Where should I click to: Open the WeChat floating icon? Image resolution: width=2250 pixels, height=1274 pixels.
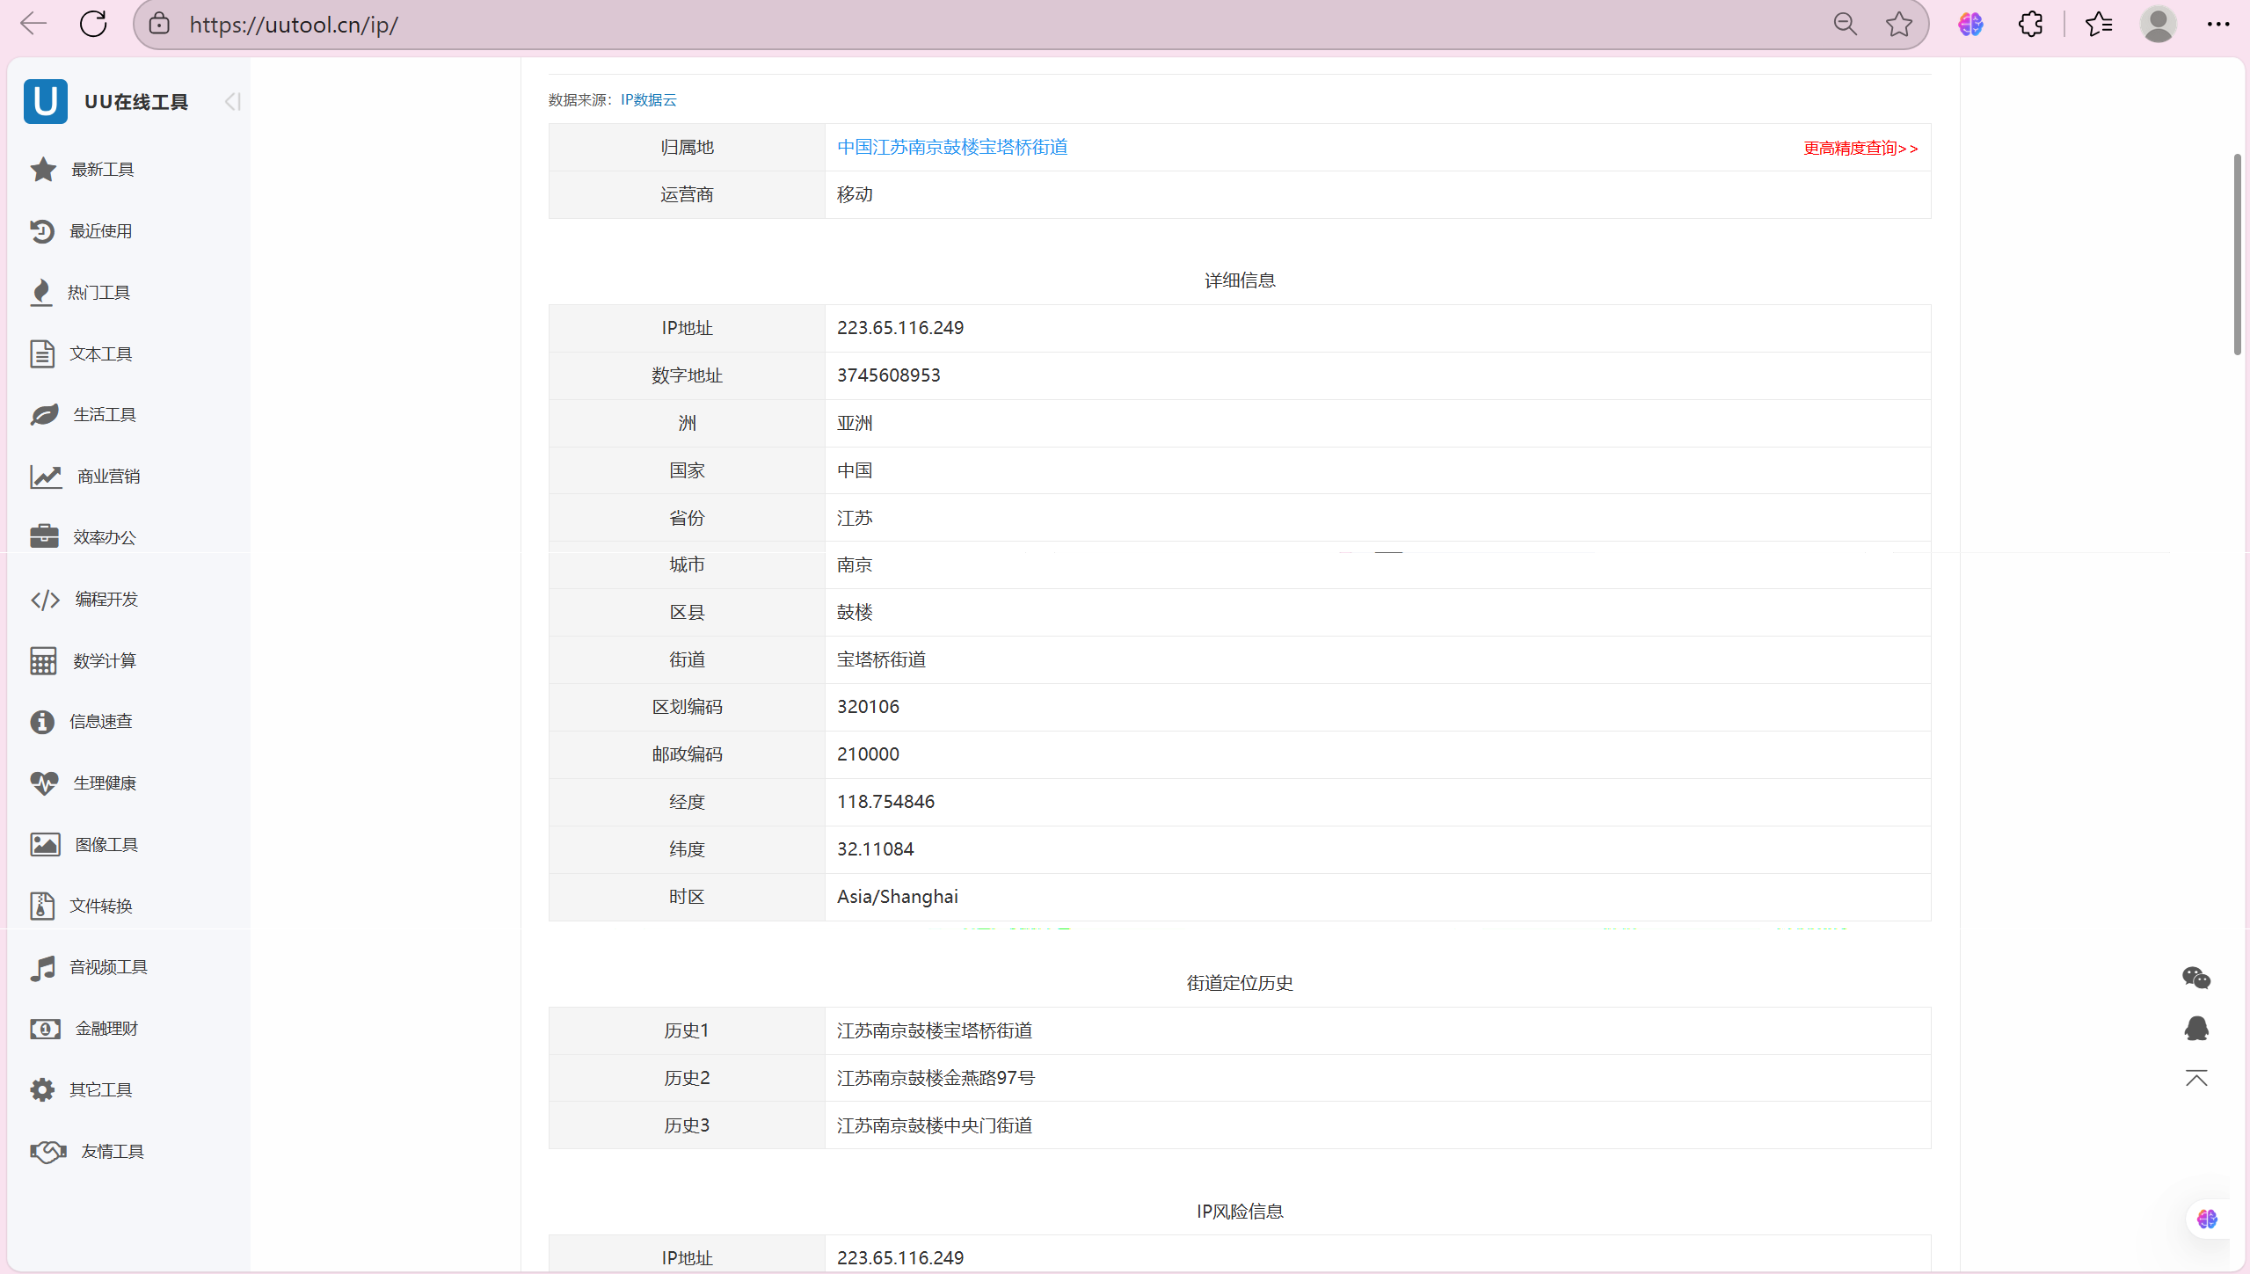(x=2195, y=978)
